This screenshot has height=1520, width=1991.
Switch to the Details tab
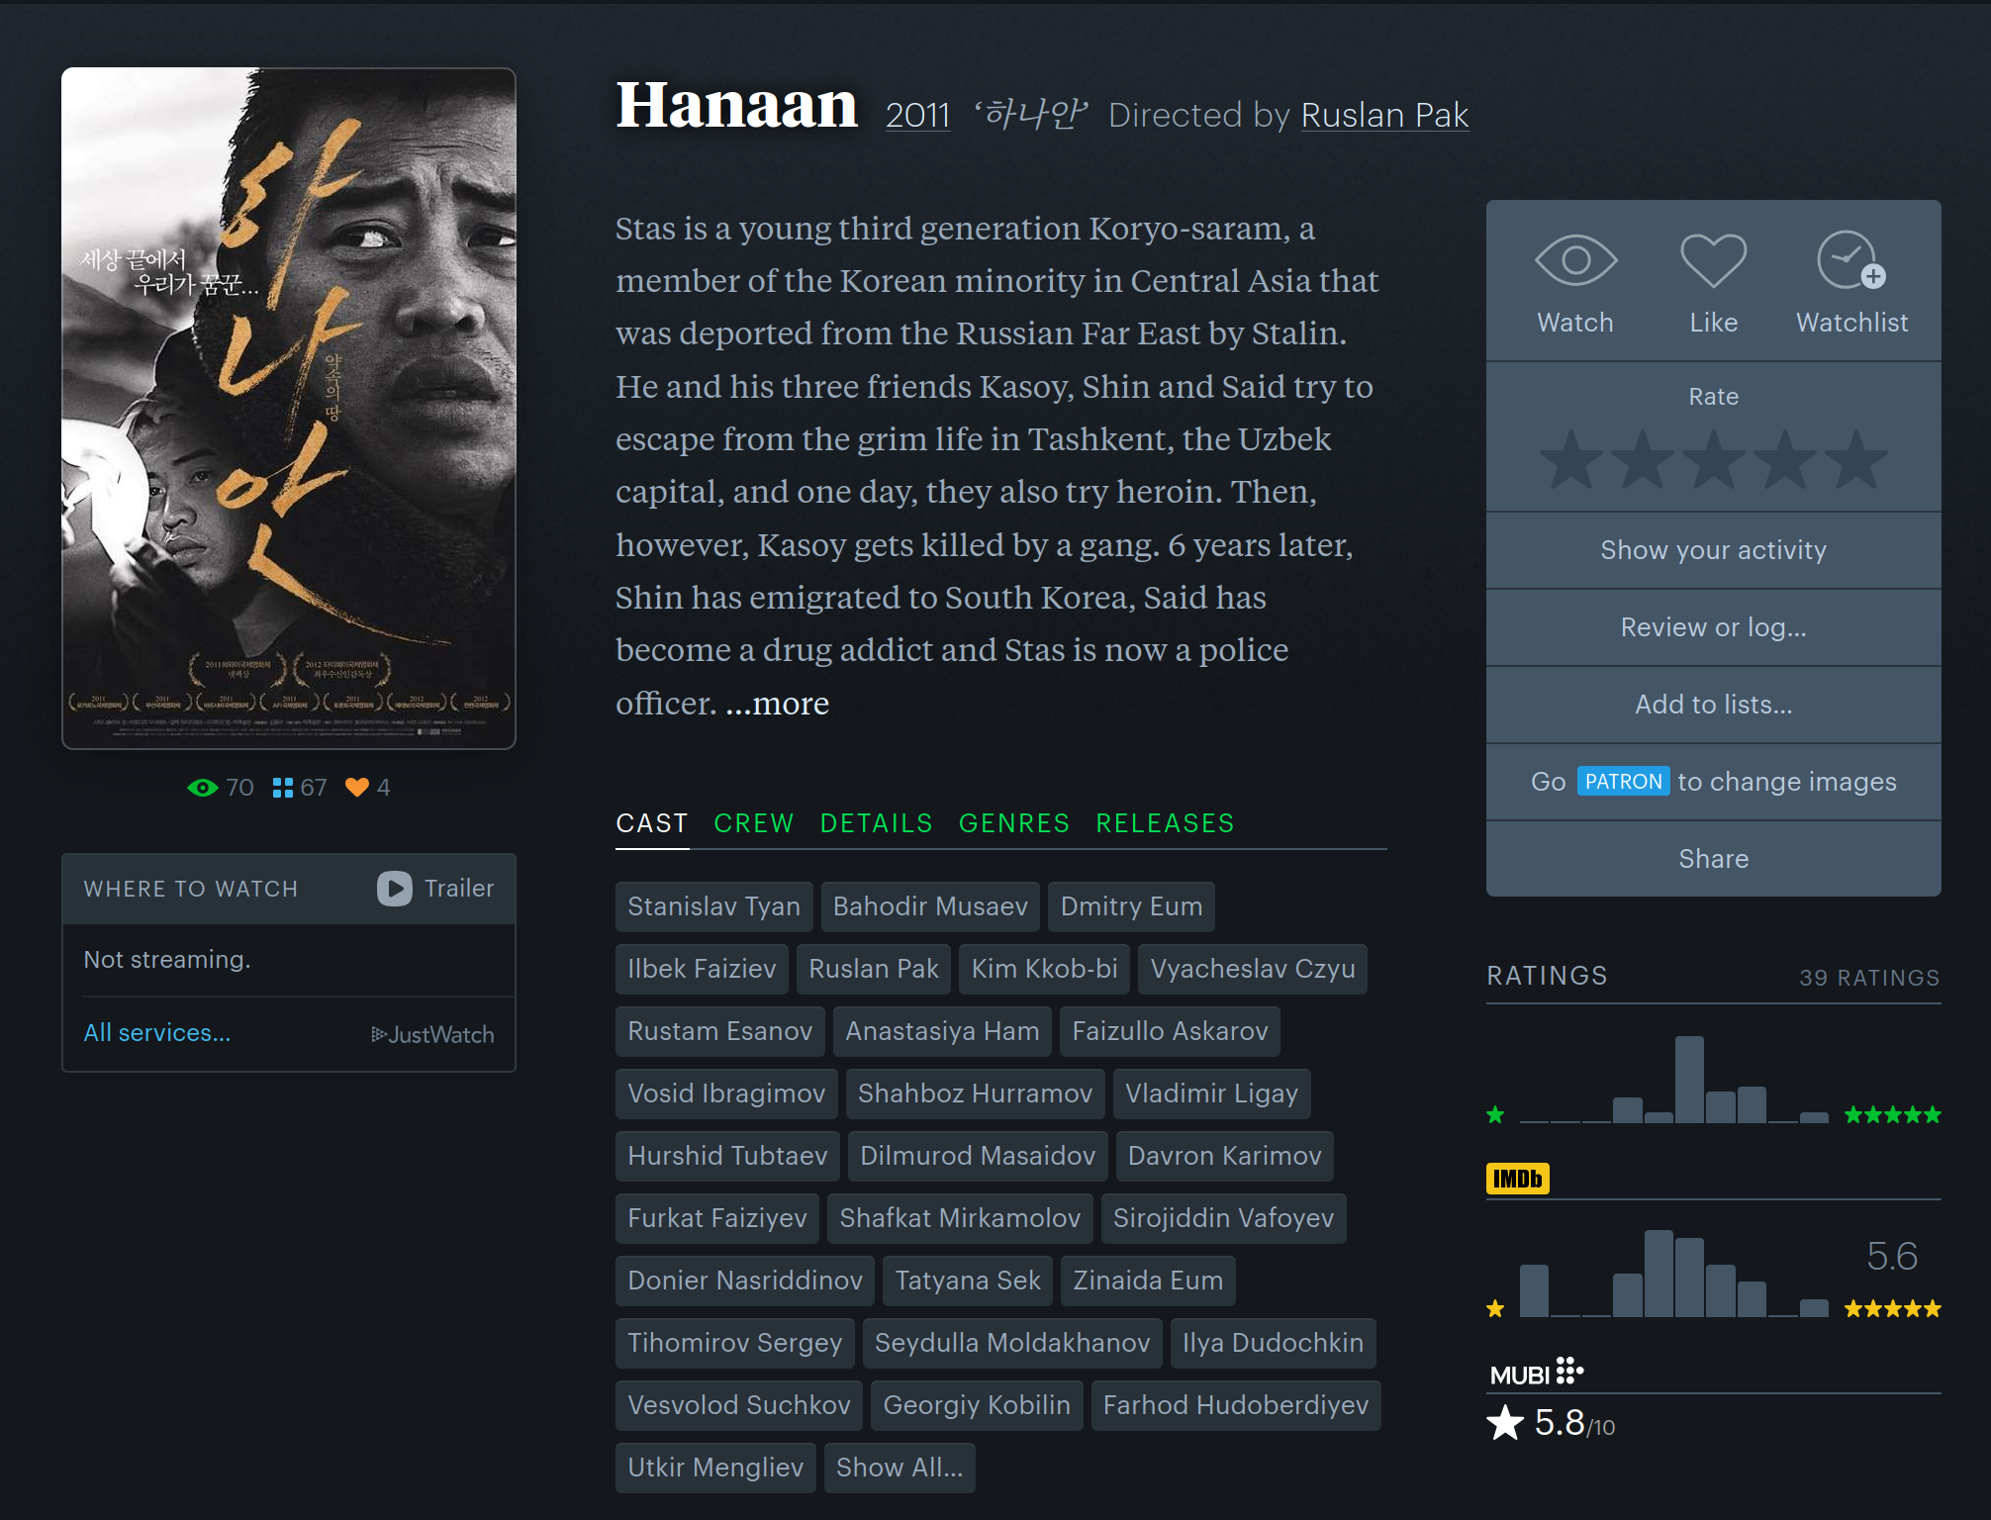coord(877,823)
